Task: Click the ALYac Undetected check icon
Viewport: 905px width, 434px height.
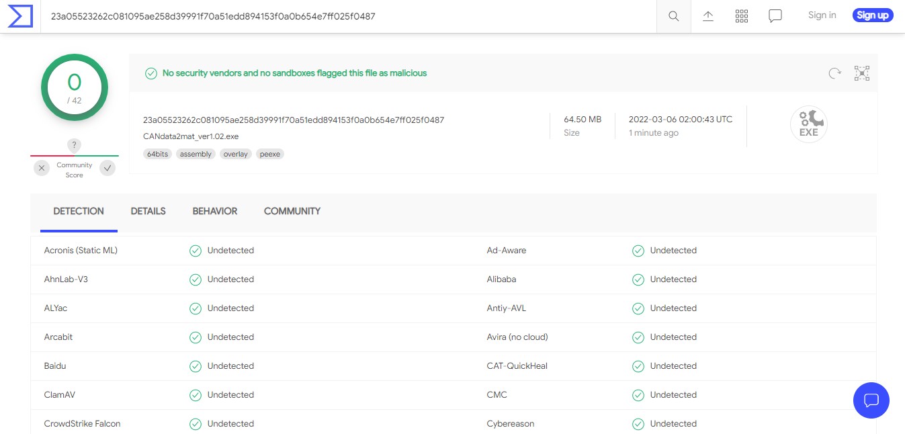Action: tap(196, 308)
